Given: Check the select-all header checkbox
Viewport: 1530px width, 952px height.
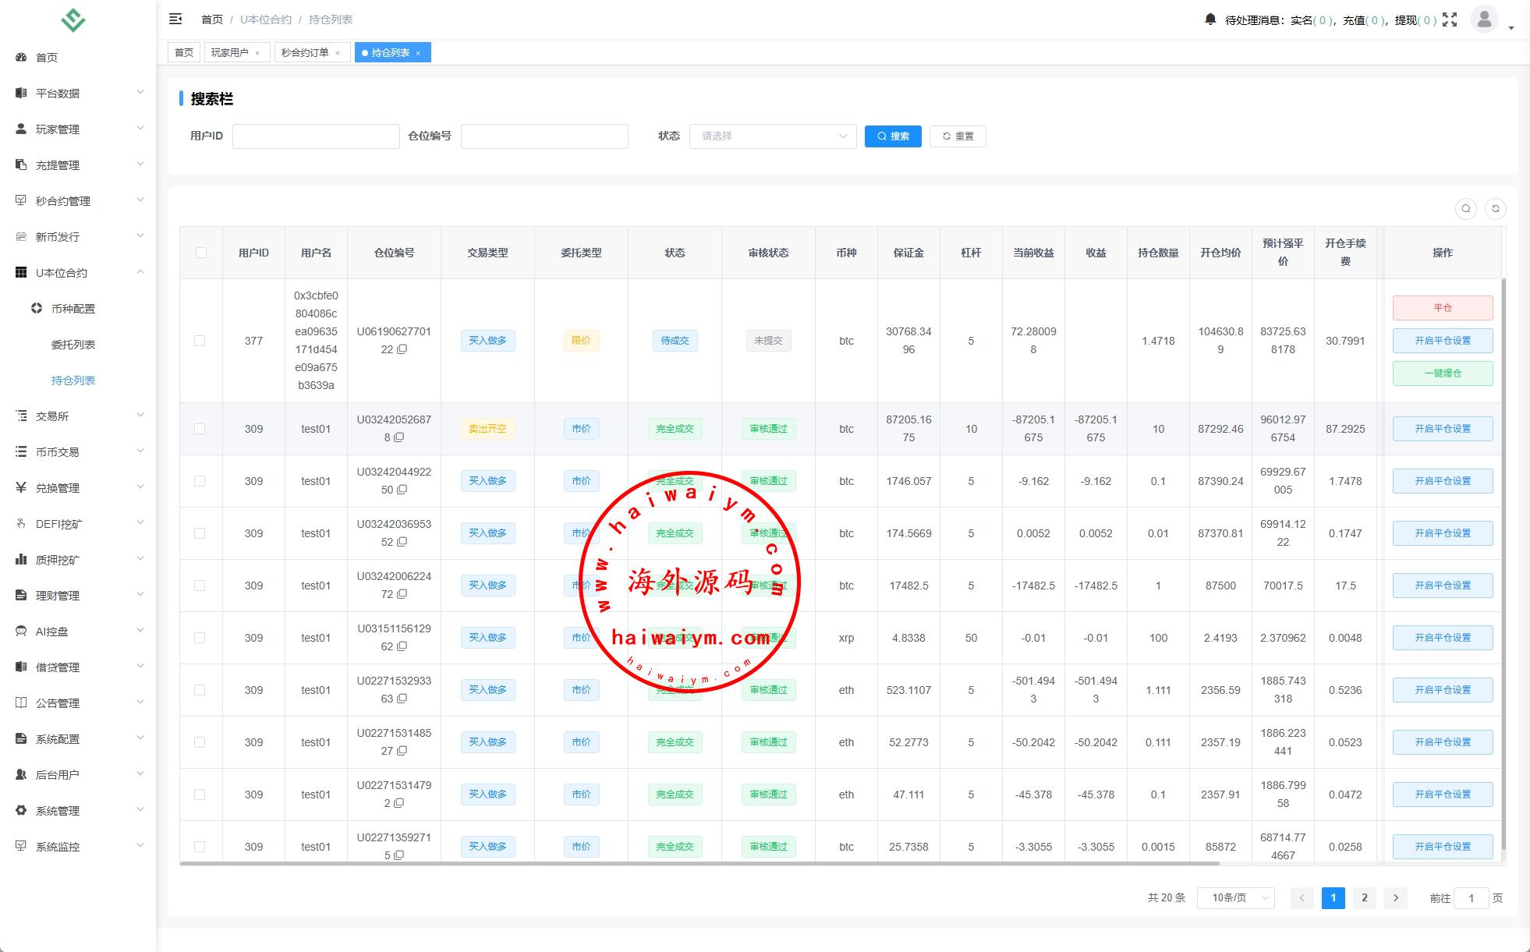Looking at the screenshot, I should 201,253.
